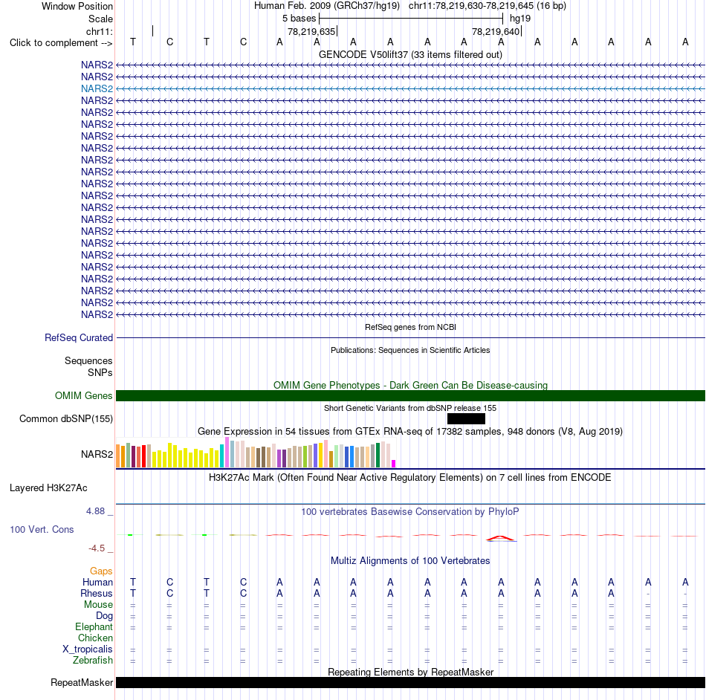Screen dimensions: 706x700
Task: Click the 'Gene Expression in 54 tissues' title
Action: click(410, 431)
